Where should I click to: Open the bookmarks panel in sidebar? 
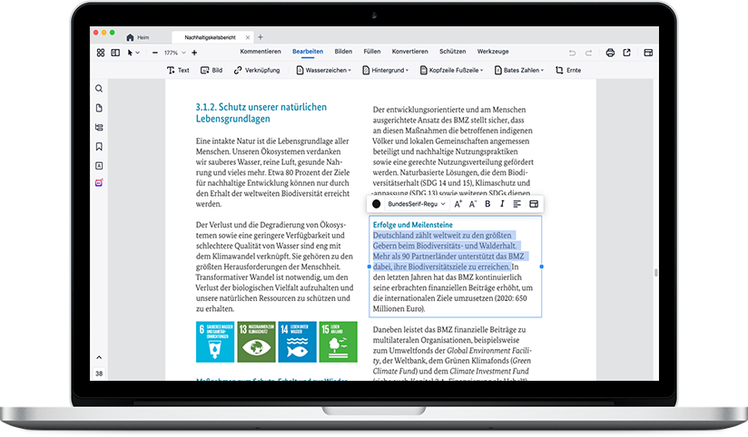pos(99,146)
